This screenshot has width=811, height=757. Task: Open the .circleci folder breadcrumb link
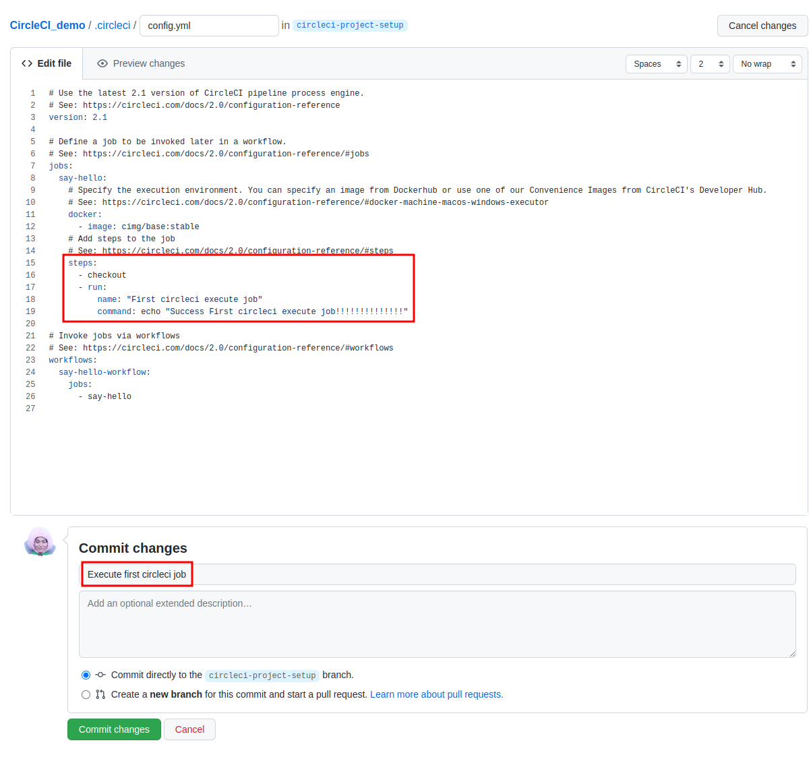coord(113,25)
